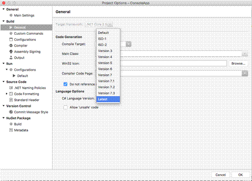Select Version 6 language option
The image size is (252, 181).
coord(108,69)
